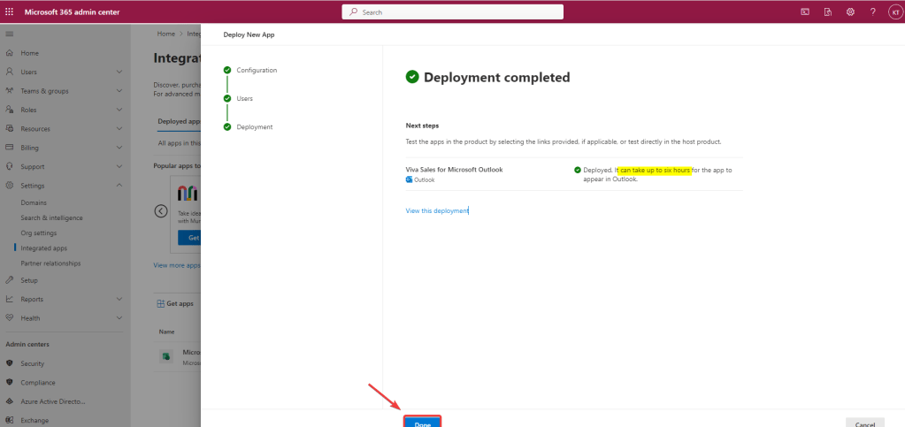Viewport: 905px width, 427px height.
Task: Open the KT account avatar
Action: 893,11
